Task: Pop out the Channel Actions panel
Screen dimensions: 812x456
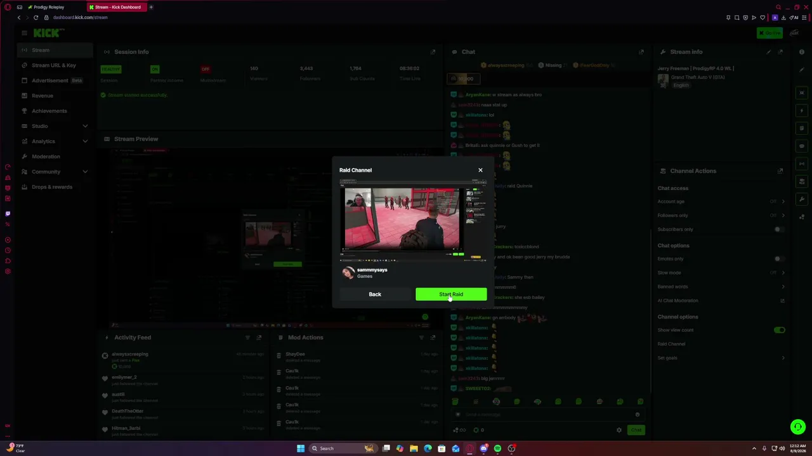Action: coord(780,171)
